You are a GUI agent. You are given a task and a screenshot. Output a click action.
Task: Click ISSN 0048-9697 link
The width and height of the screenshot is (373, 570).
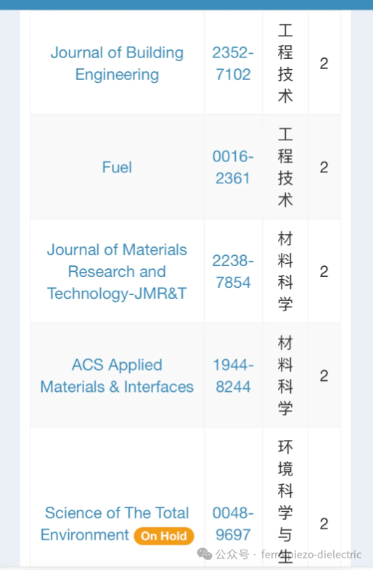click(x=233, y=523)
